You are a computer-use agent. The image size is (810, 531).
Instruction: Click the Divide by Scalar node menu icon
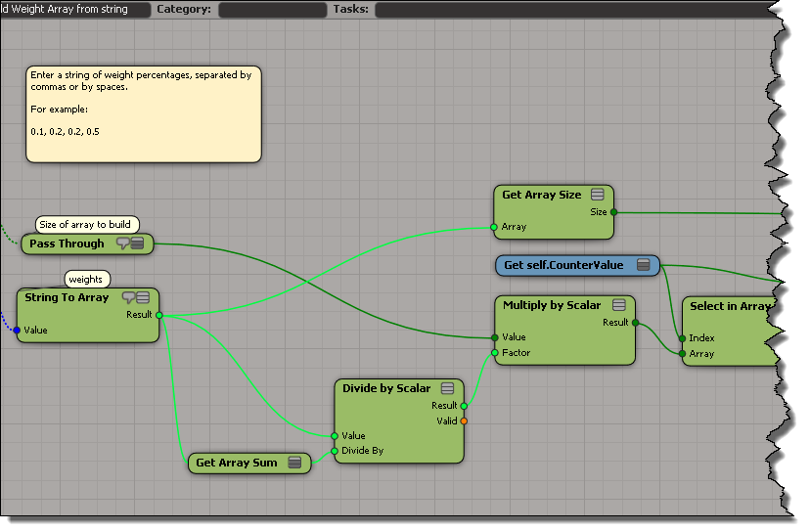(x=447, y=388)
